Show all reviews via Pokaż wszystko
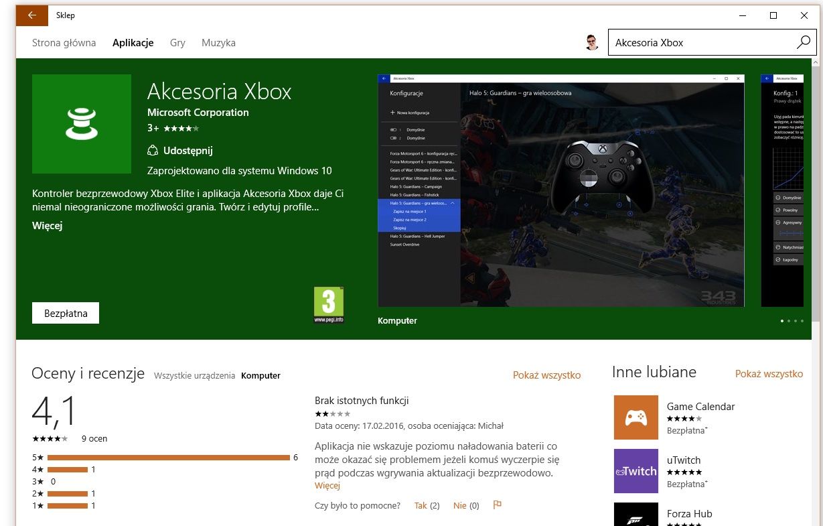 click(x=546, y=375)
